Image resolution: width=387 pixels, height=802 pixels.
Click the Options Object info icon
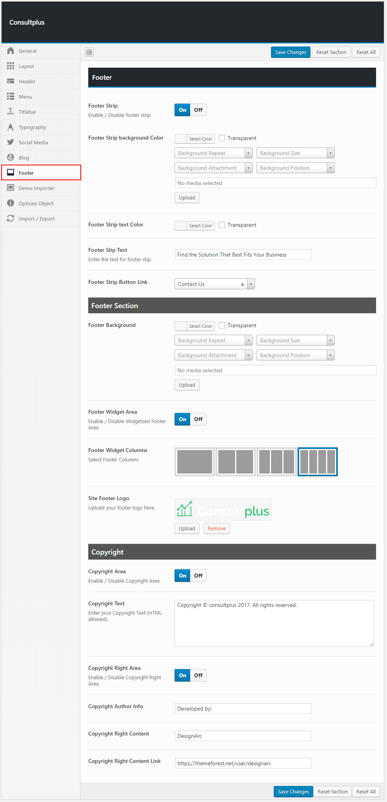11,203
